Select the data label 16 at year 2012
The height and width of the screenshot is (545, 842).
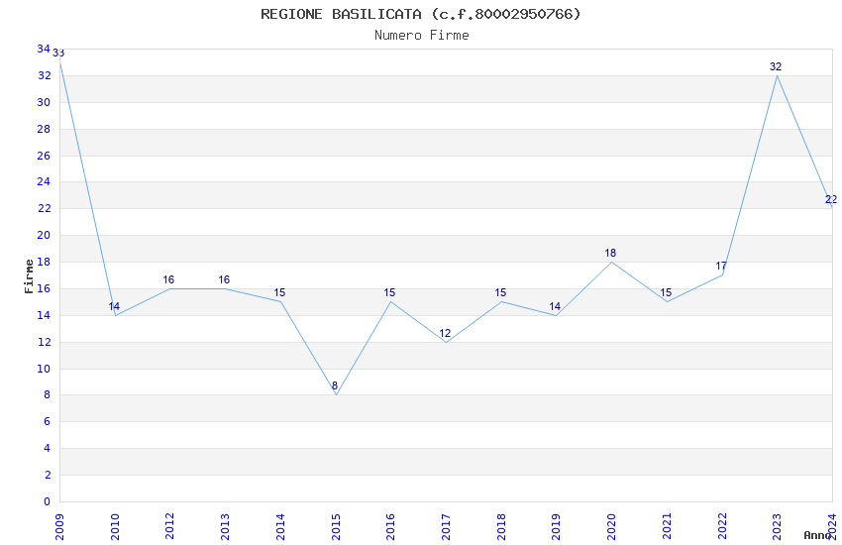[168, 279]
